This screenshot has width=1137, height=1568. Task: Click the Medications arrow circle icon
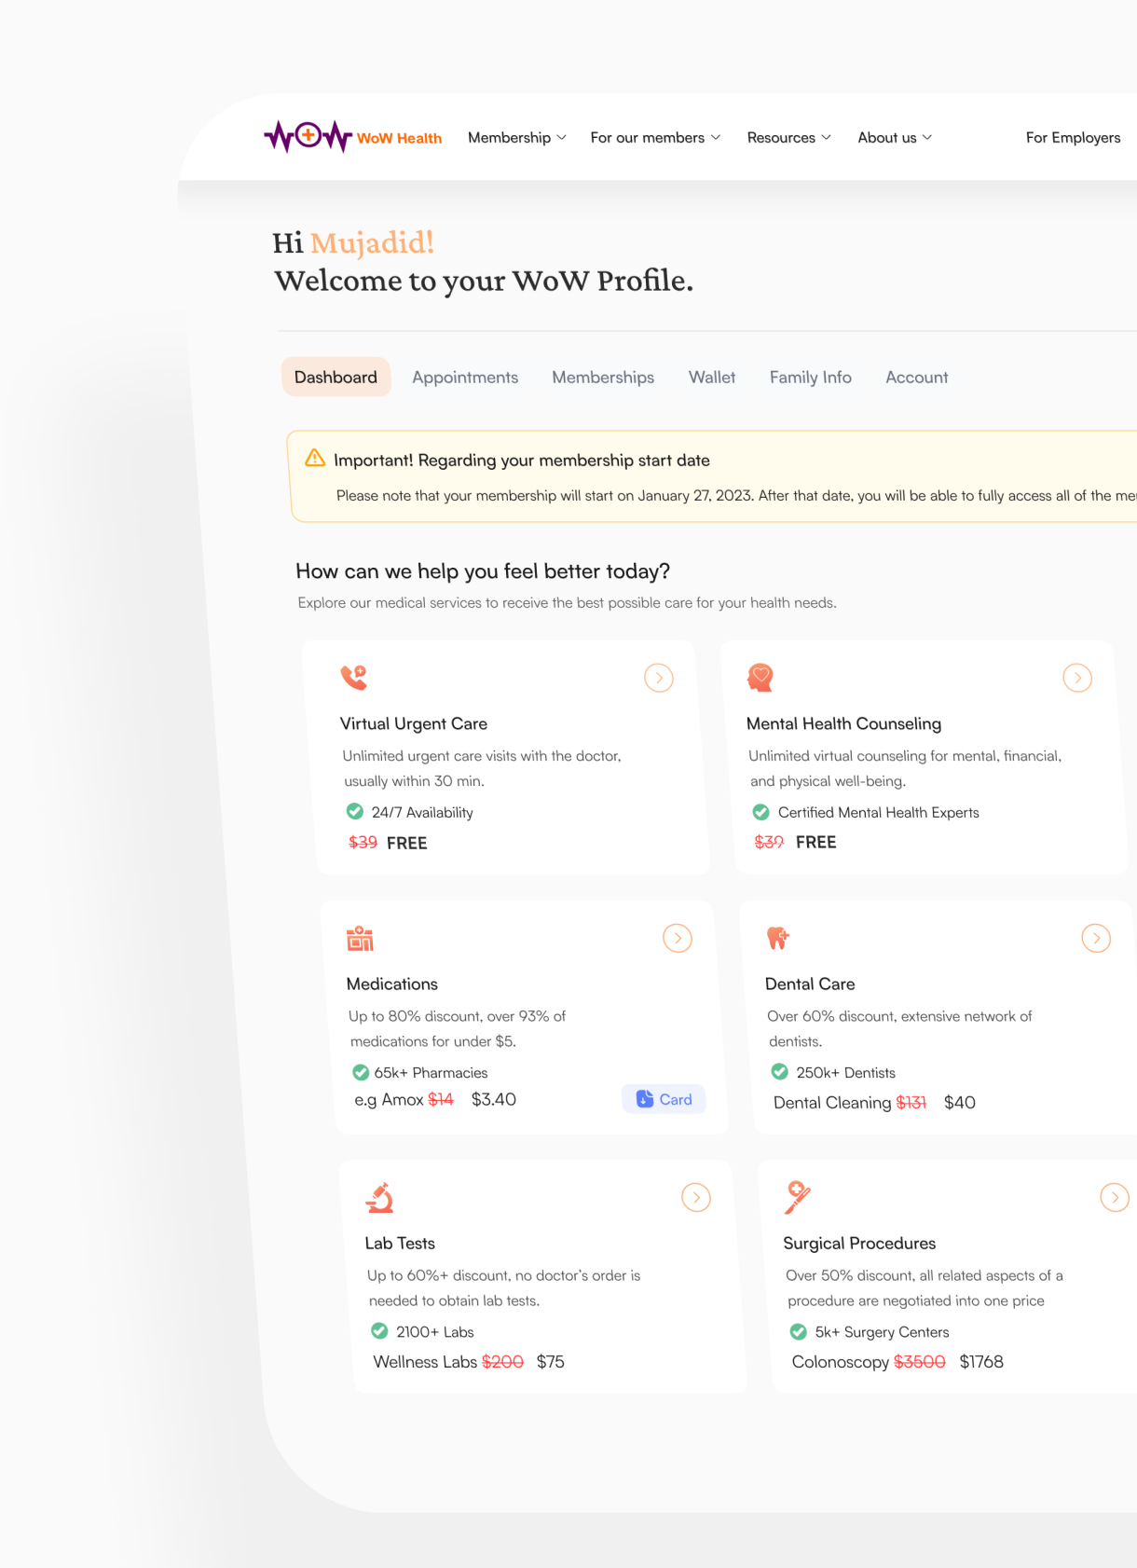tap(678, 938)
